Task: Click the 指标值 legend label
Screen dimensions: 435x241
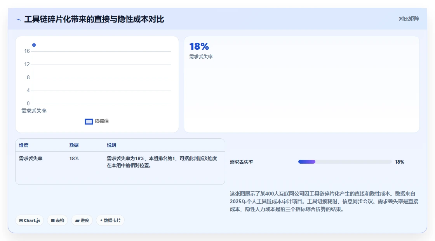Action: point(102,121)
